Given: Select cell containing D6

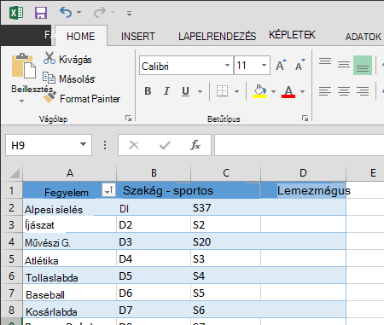Looking at the screenshot, I should coord(154,293).
